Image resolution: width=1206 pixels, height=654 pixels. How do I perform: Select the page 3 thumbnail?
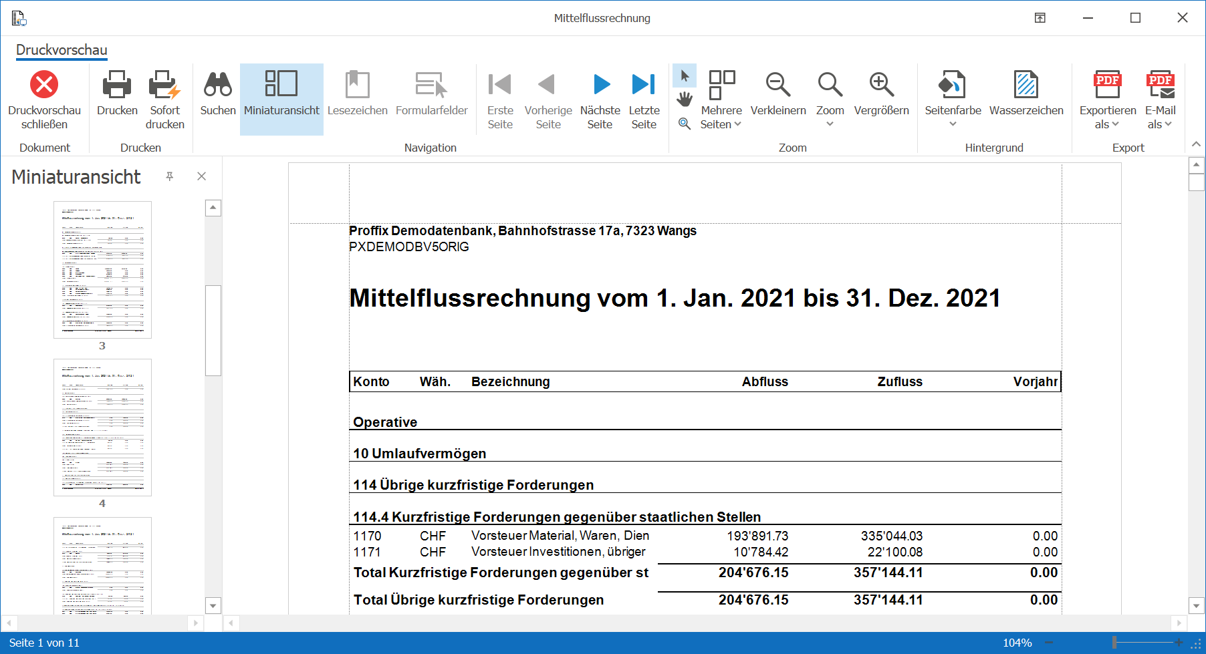pyautogui.click(x=102, y=270)
